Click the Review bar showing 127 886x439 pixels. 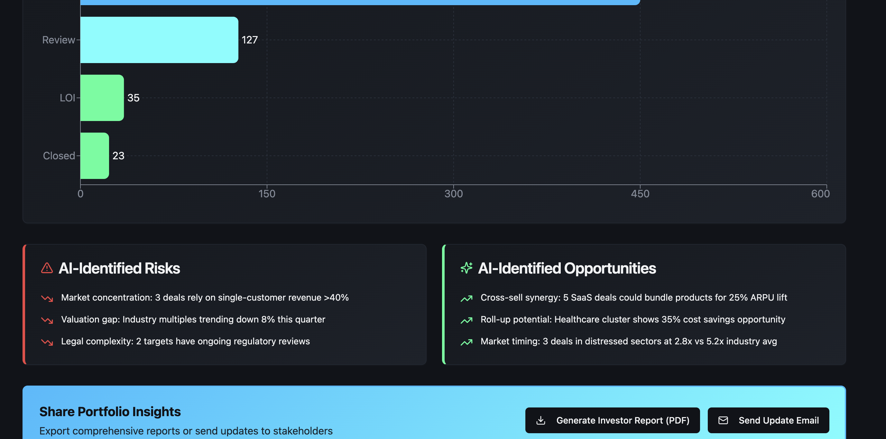[159, 40]
